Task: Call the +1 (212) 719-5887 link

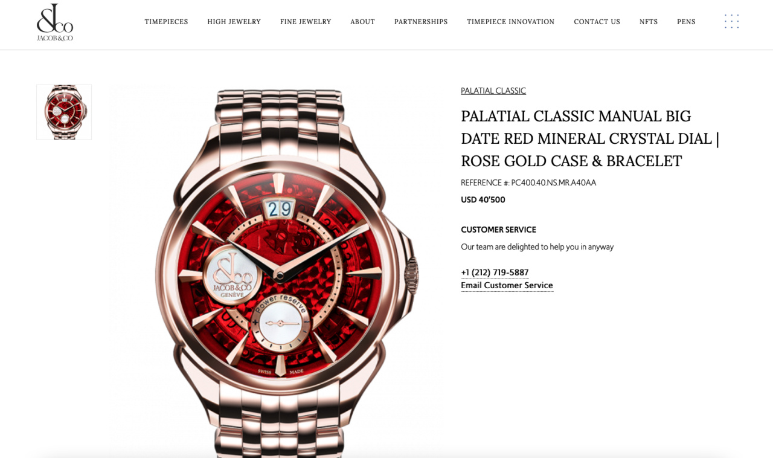Action: click(495, 273)
